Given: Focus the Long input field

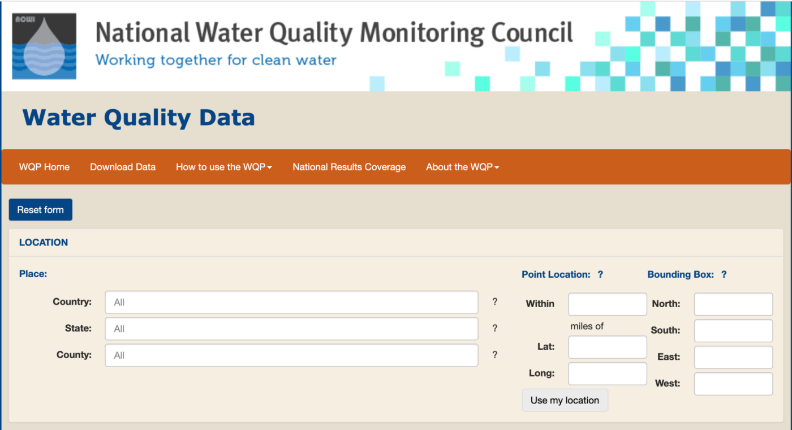Looking at the screenshot, I should click(608, 374).
